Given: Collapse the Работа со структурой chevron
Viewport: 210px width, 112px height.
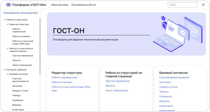Looking at the screenshot, I should coord(4,20).
